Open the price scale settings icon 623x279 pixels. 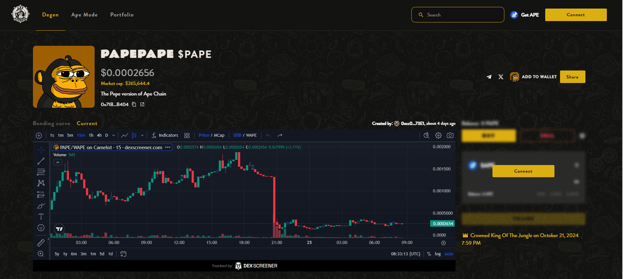click(443, 243)
